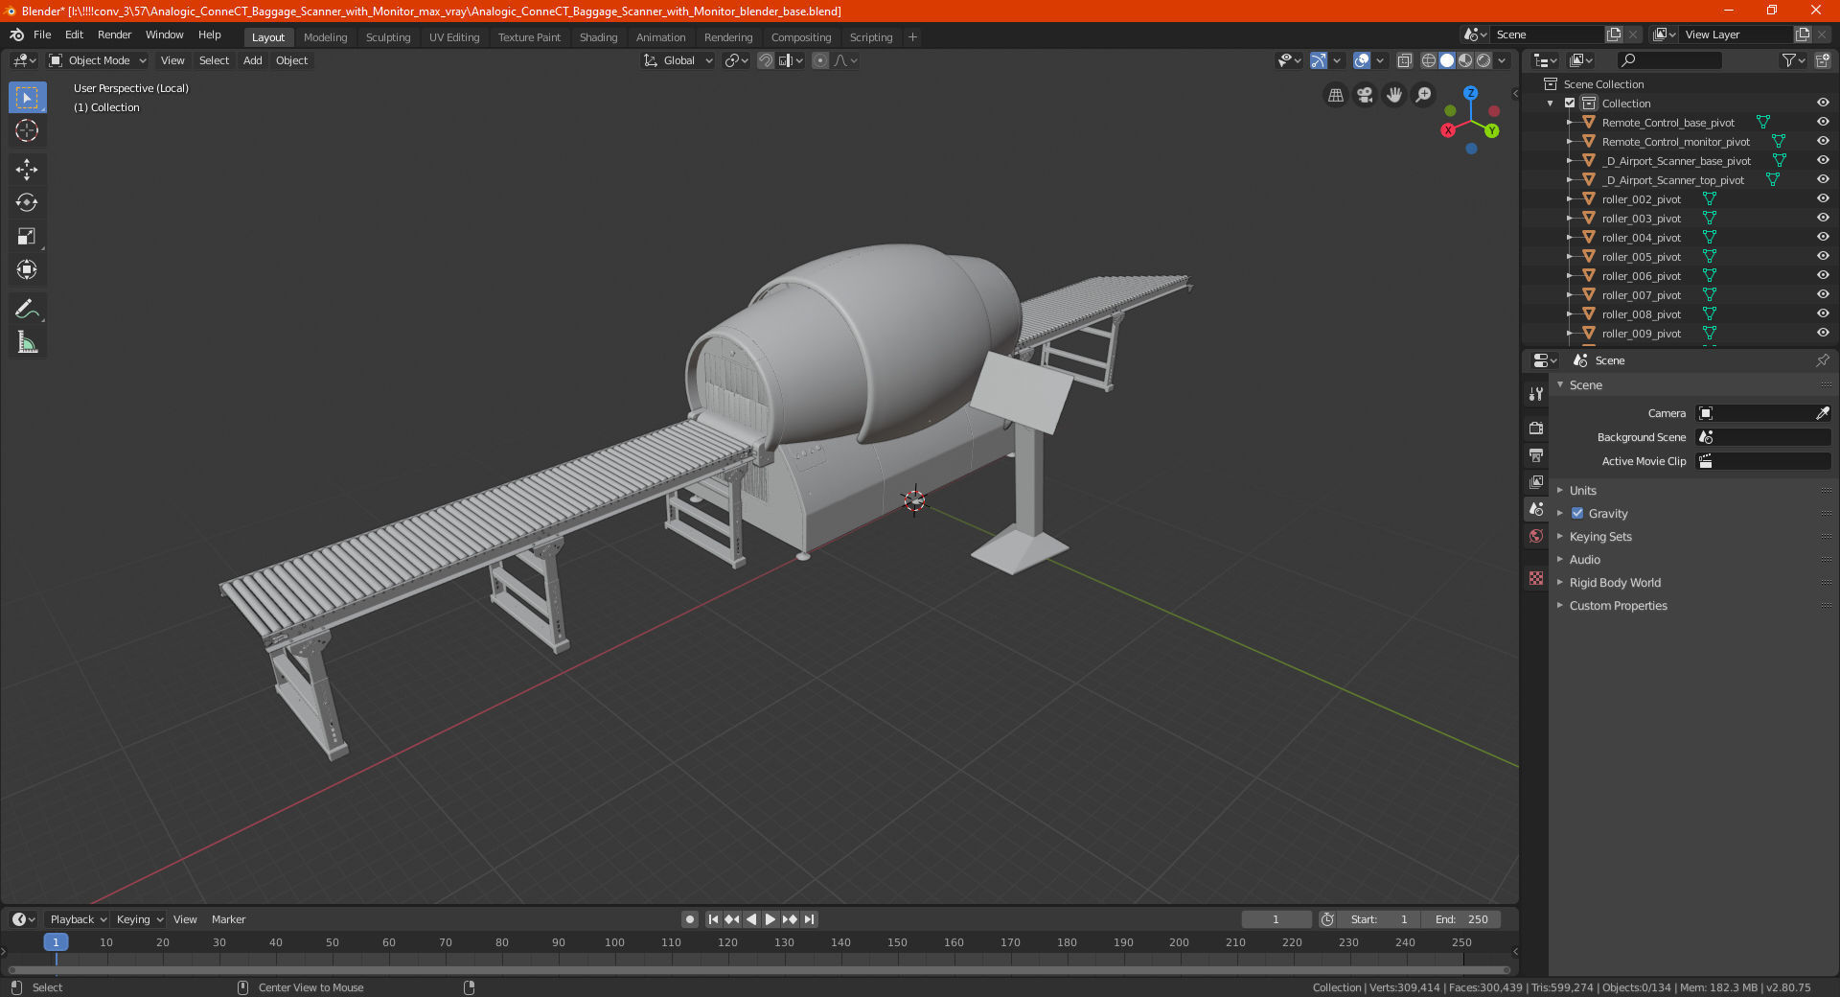Select the Transform tool
Image resolution: width=1840 pixels, height=997 pixels.
point(27,269)
